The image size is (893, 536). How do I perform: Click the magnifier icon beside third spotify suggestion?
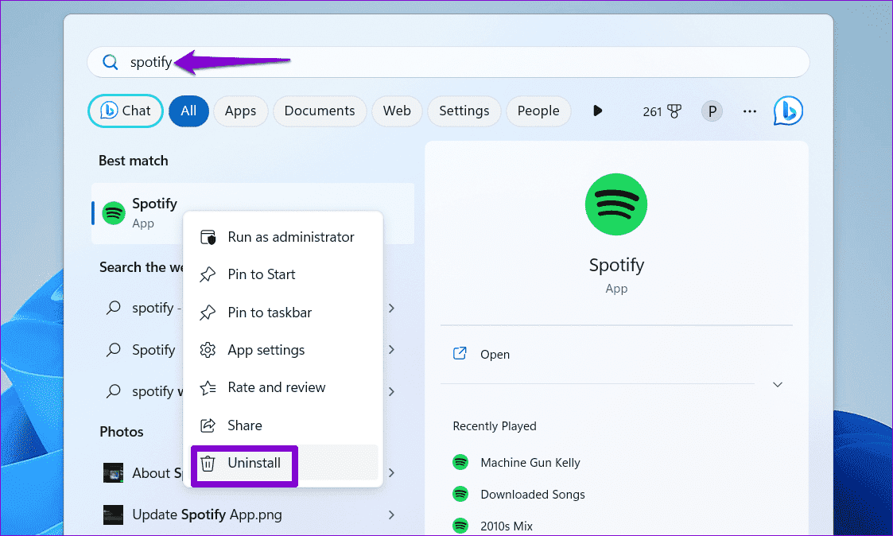tap(114, 391)
